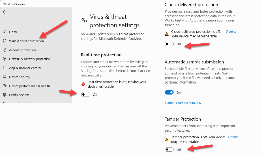Enable Tamper Protection toggle
Image resolution: width=262 pixels, height=154 pixels.
[169, 150]
